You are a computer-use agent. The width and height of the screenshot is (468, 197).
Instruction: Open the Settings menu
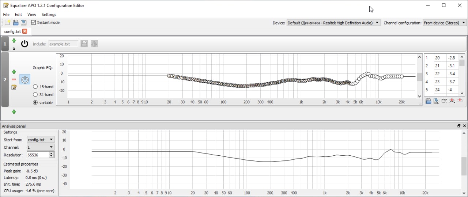click(49, 15)
